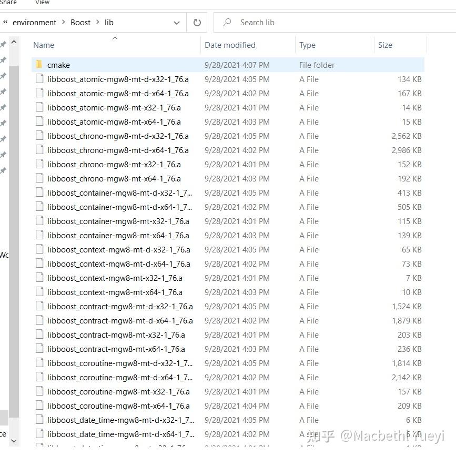
Task: Select the libboost_contract-mgw8-mt-x32-1_76.a file icon
Action: [40, 335]
